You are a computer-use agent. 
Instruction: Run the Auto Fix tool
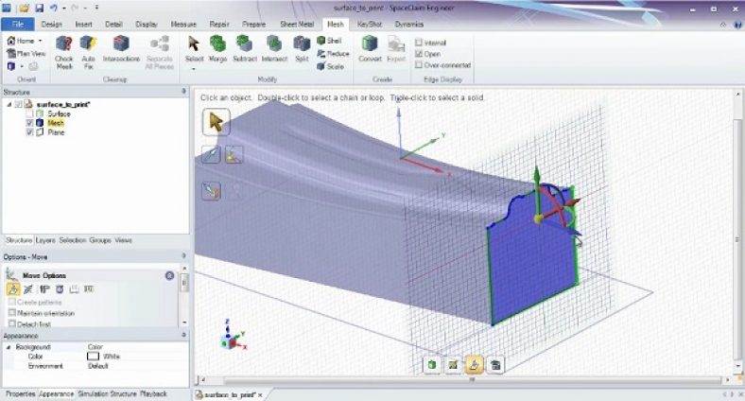[88, 52]
